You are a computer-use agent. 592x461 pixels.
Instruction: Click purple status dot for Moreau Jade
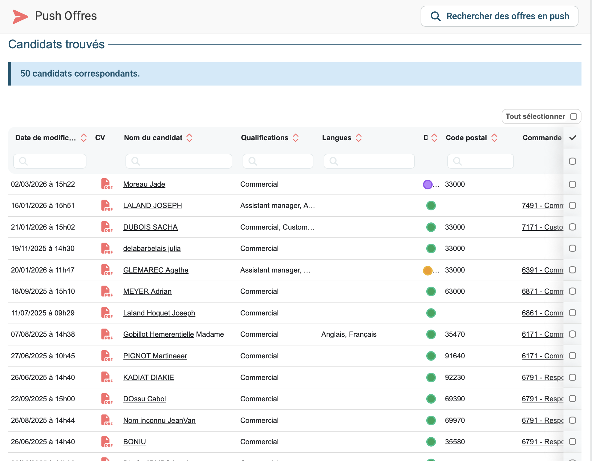[427, 184]
